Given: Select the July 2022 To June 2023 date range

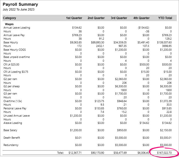Looking at the screenshot, I should pos(19,10).
